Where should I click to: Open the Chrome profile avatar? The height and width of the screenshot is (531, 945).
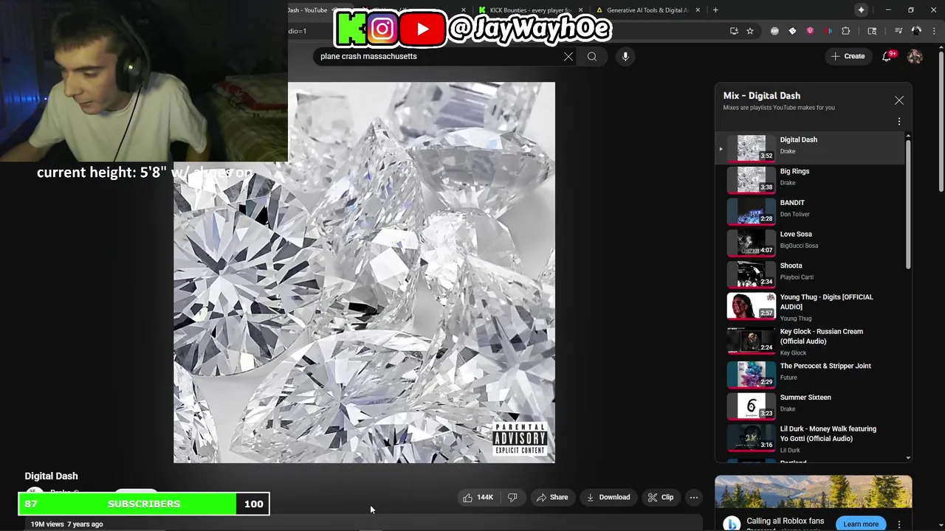[x=916, y=31]
